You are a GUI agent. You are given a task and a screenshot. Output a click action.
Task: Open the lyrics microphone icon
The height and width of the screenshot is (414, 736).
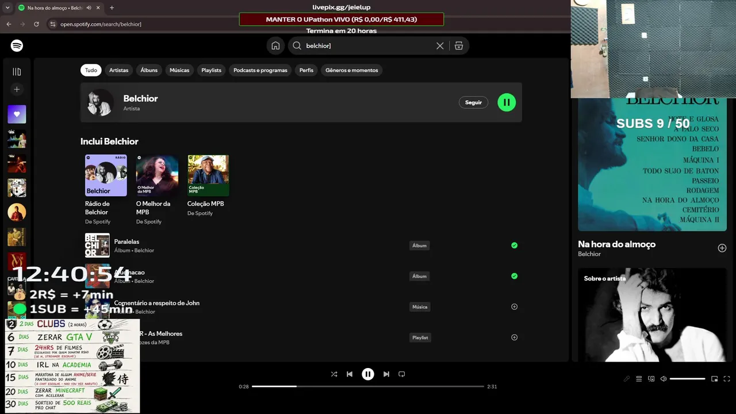coord(627,379)
